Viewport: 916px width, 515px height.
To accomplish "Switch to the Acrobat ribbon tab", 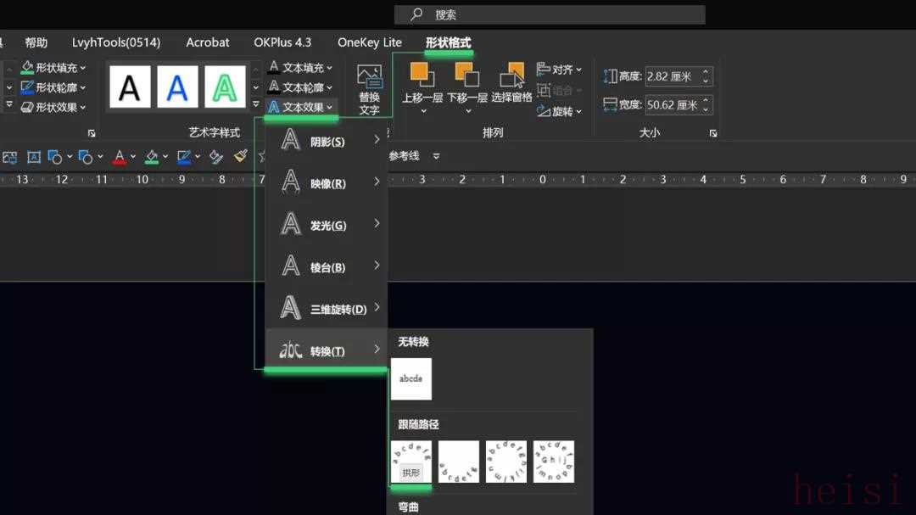I will [208, 42].
